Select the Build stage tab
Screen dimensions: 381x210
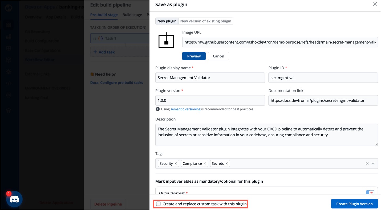point(132,15)
